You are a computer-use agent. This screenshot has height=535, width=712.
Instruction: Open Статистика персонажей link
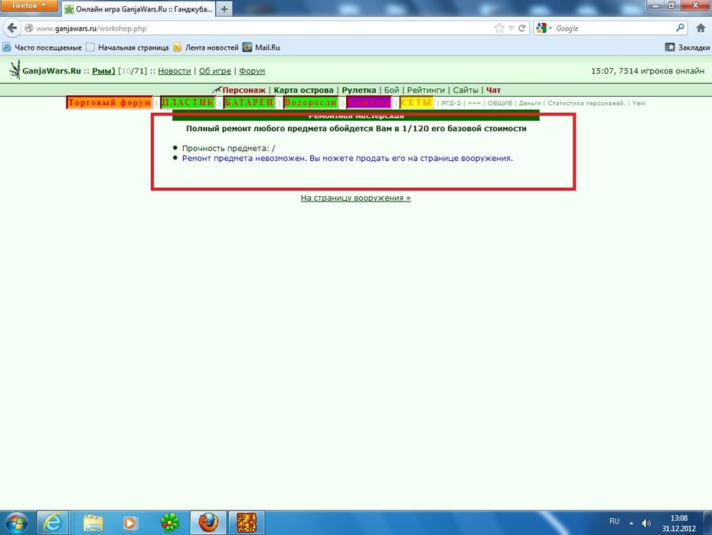[586, 103]
